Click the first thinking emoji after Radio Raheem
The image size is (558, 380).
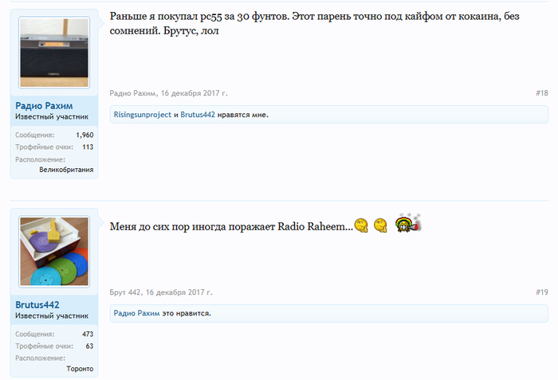(x=361, y=226)
